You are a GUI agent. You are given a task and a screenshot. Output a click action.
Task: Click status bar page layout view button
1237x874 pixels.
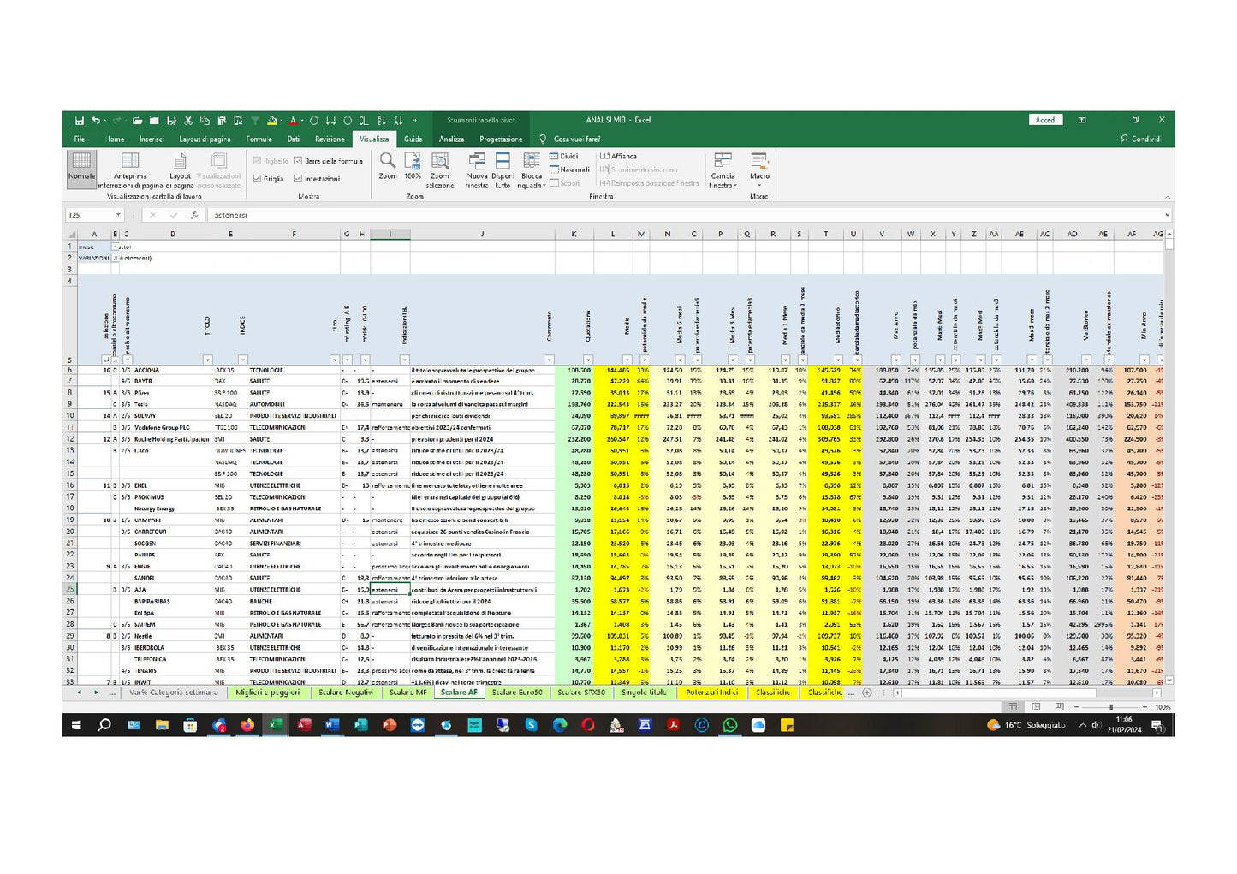(x=1036, y=707)
